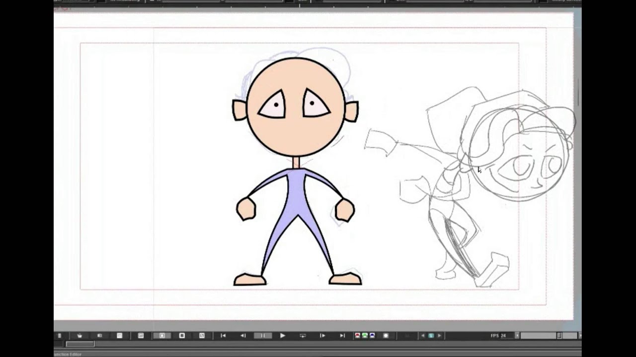Viewport: 636px width, 357px height.
Task: Jump to the last frame
Action: [x=342, y=336]
